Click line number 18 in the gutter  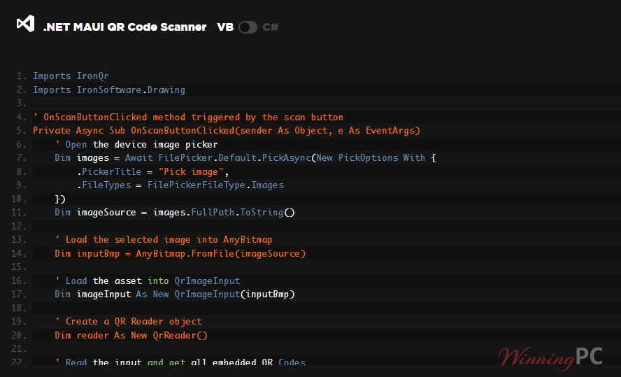(x=19, y=308)
